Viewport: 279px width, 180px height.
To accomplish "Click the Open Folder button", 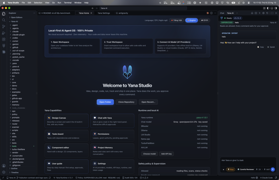I will pyautogui.click(x=105, y=102).
